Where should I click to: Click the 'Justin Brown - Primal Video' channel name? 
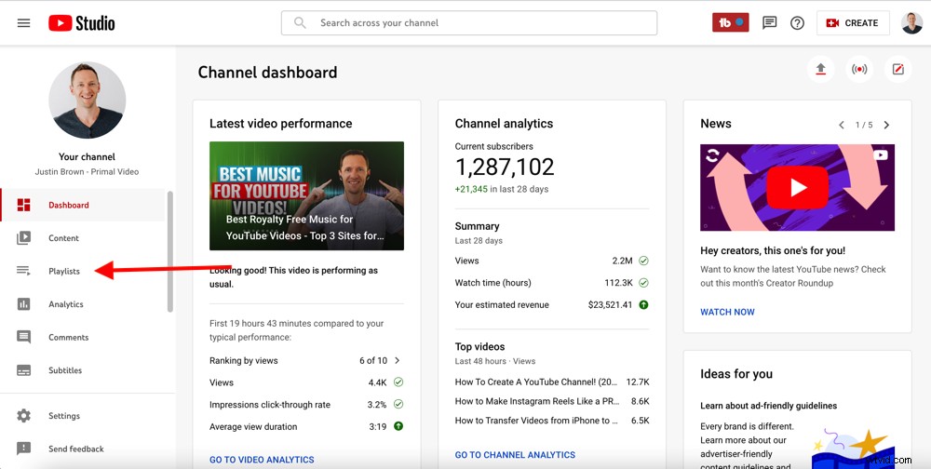pos(87,171)
